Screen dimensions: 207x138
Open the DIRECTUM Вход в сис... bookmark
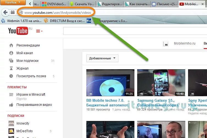pos(64,21)
